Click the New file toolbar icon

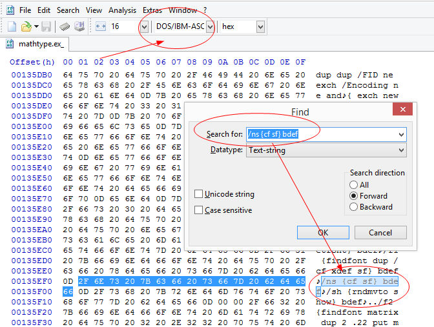(x=12, y=26)
